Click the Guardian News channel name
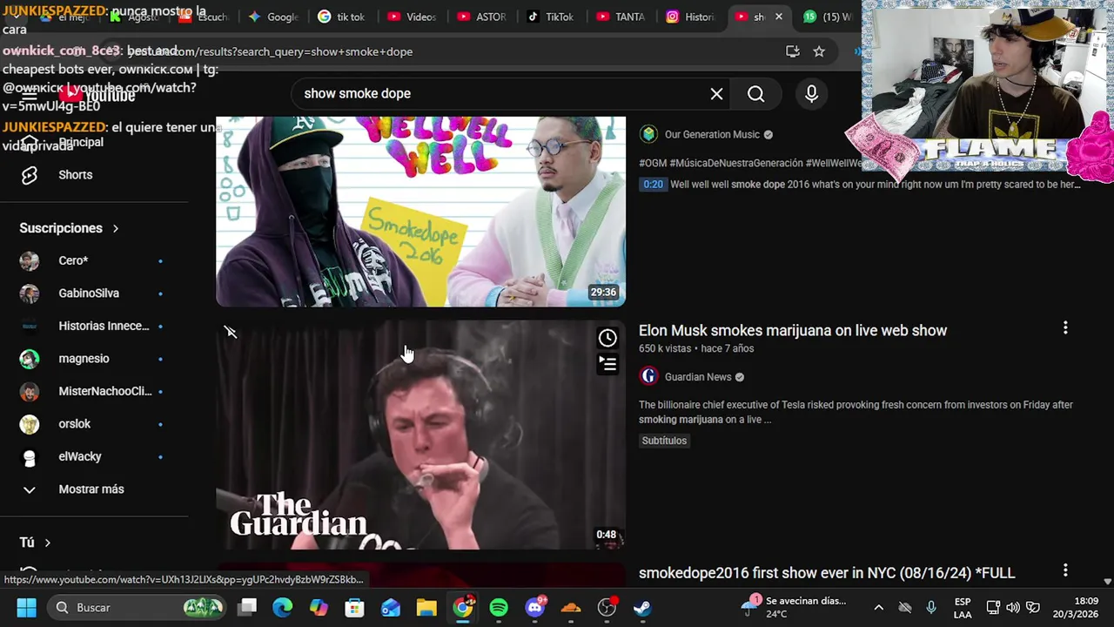Screen dimensions: 1114x627 pyautogui.click(x=698, y=377)
